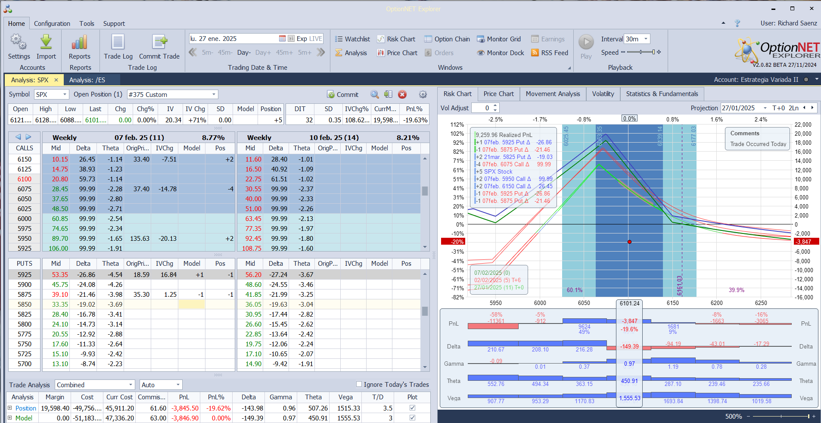Close the Analysis: SPX tab
The width and height of the screenshot is (821, 423).
click(x=56, y=80)
